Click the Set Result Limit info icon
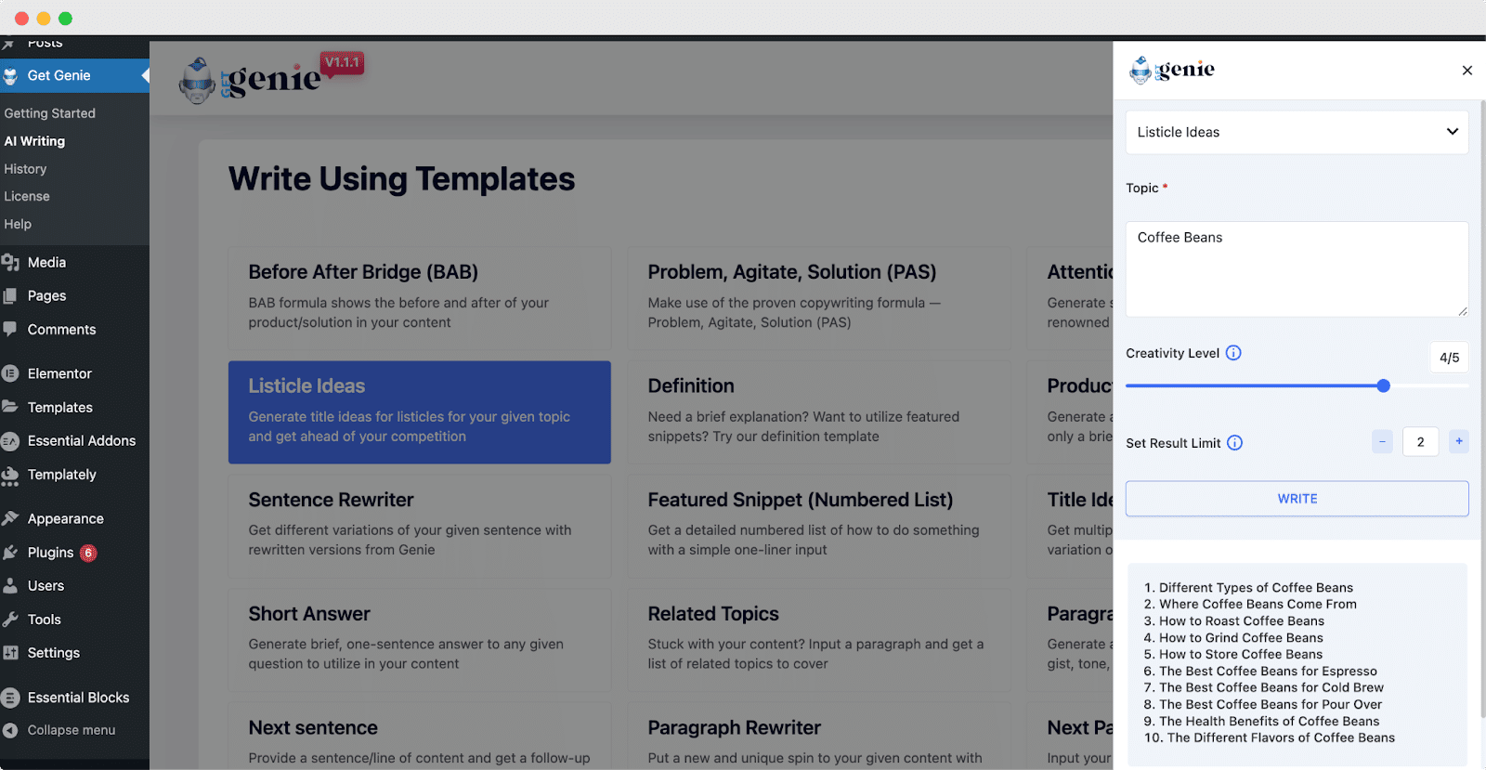 coord(1234,443)
